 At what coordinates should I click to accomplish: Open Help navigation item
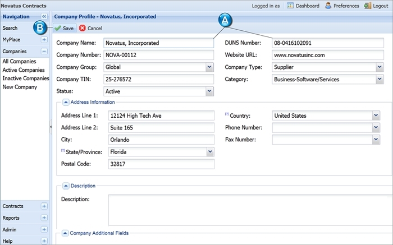tap(7, 241)
